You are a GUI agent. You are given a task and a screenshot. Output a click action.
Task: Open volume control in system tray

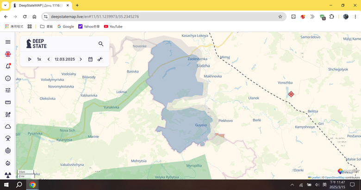pyautogui.click(x=317, y=185)
